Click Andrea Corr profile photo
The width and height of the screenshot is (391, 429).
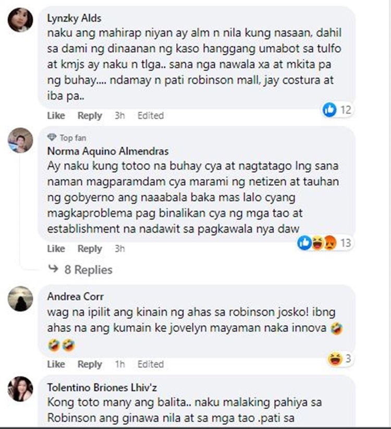[20, 299]
